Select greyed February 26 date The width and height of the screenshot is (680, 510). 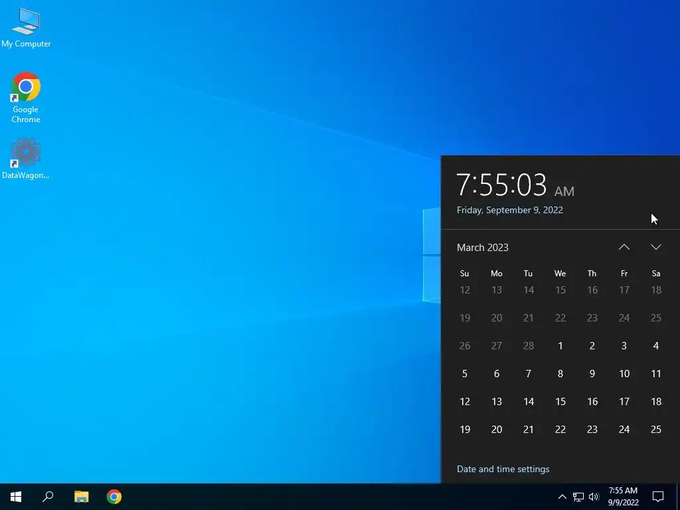(x=464, y=345)
